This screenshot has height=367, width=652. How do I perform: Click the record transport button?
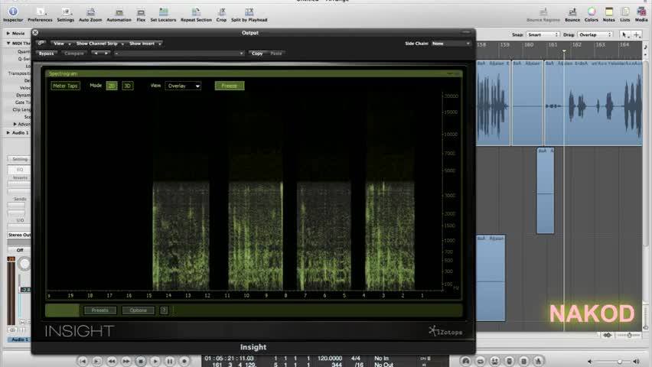coord(184,361)
